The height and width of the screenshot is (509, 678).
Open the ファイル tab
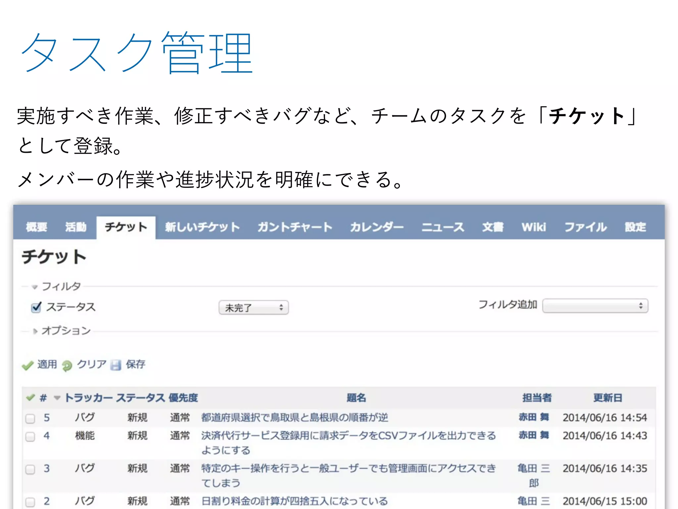[586, 227]
